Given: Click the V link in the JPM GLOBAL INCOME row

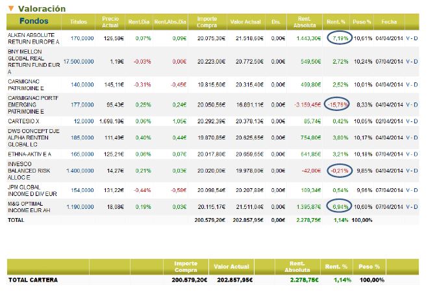Looking at the screenshot, I should [x=408, y=190].
